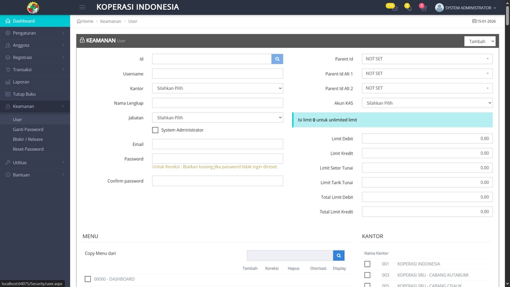Select the 001 KOPERASI INDONESIA office checkbox
The width and height of the screenshot is (510, 287).
tap(367, 264)
